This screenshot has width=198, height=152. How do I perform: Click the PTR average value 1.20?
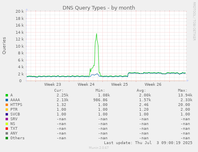pyautogui.click(x=144, y=110)
